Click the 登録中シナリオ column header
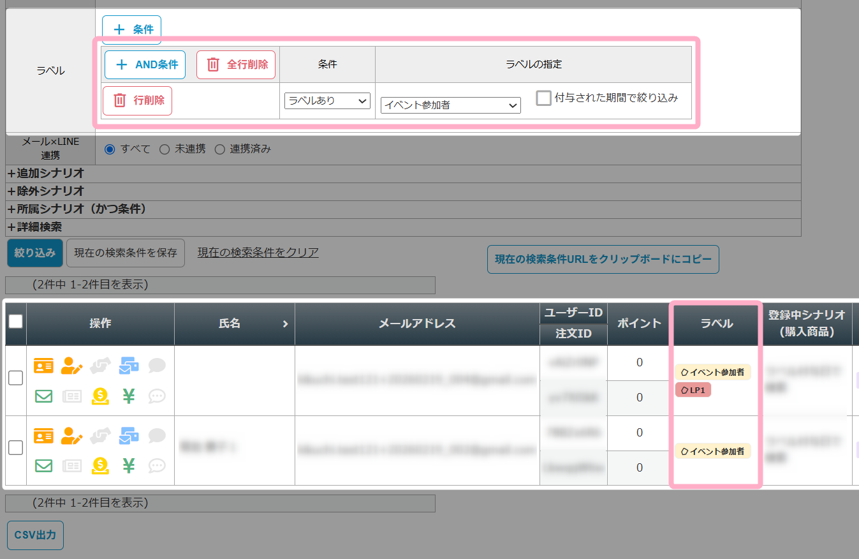The width and height of the screenshot is (859, 559). point(807,324)
